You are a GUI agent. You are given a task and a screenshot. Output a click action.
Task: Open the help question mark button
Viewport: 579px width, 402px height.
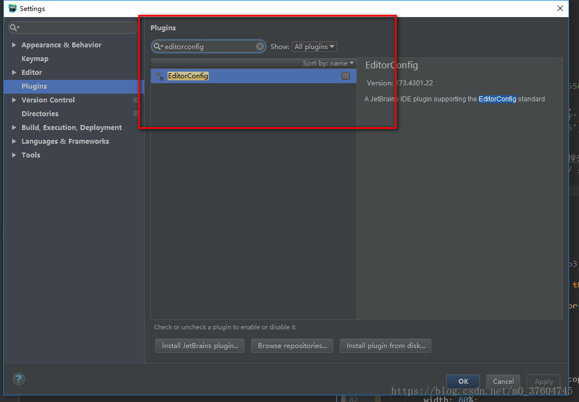[19, 379]
